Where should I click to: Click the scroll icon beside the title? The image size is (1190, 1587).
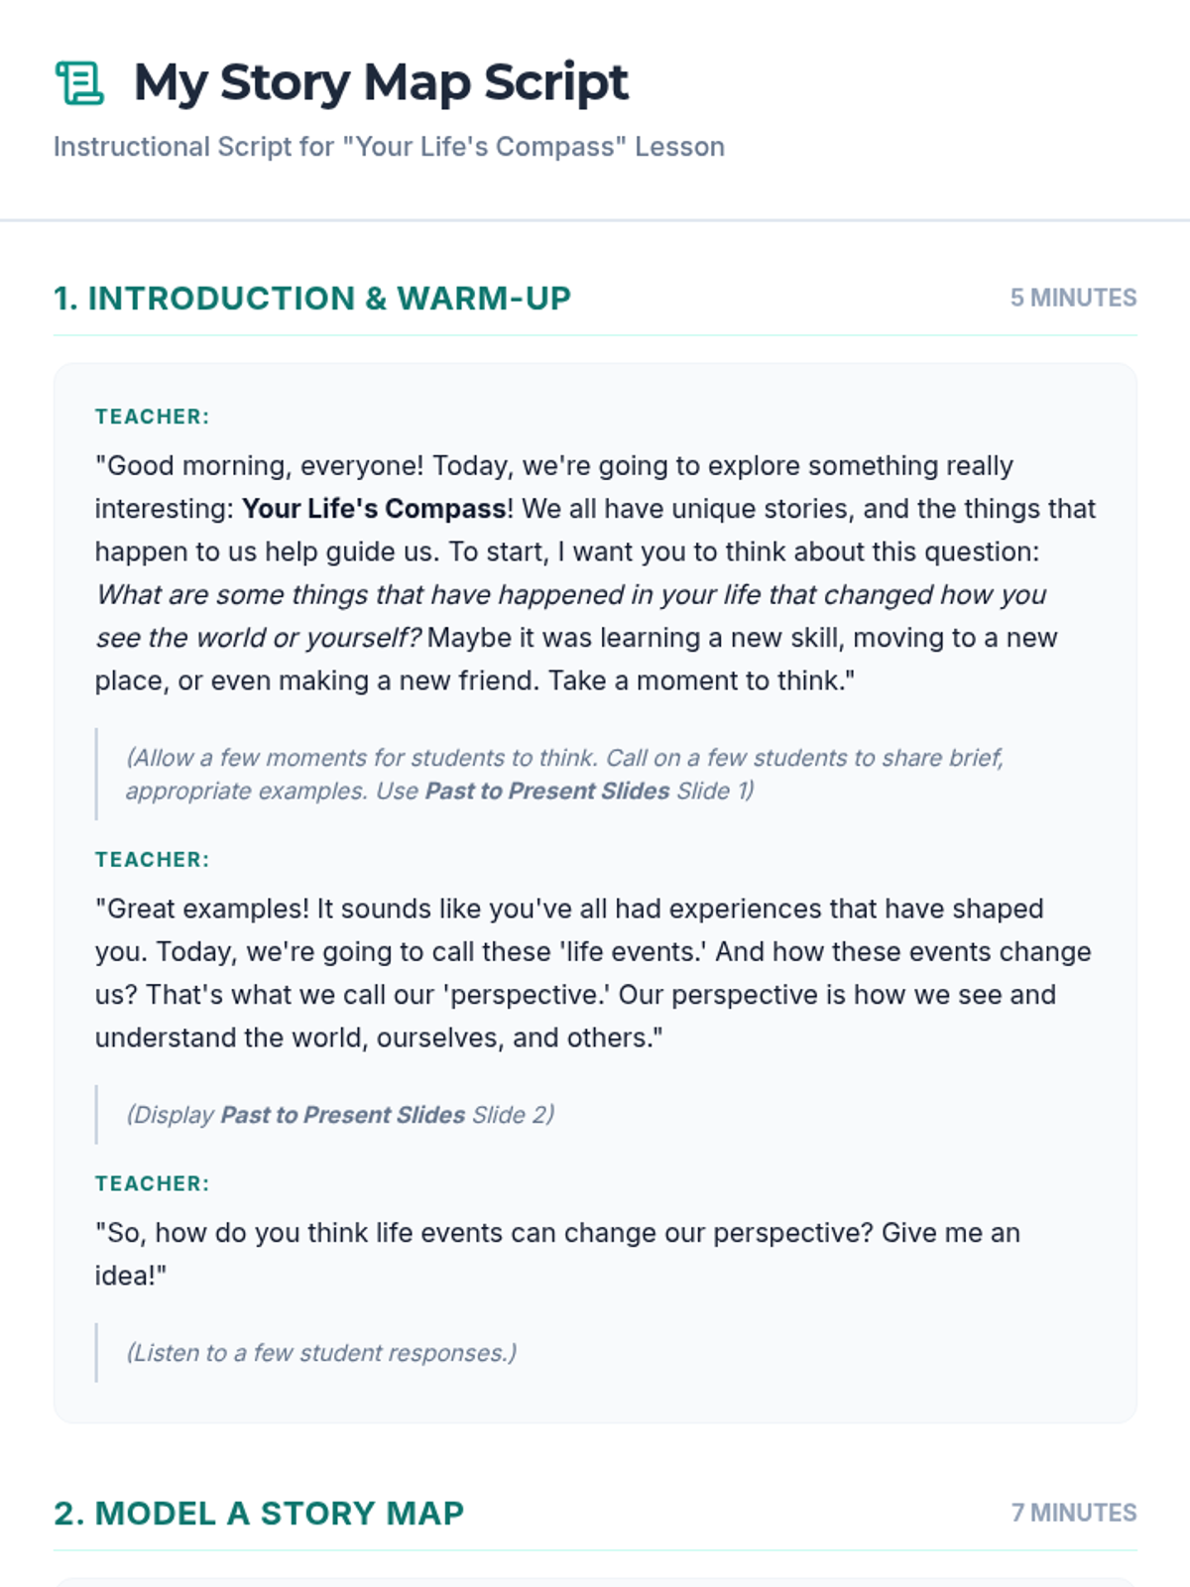point(79,82)
